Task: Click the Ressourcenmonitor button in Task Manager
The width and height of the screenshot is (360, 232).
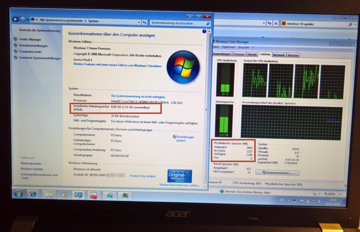Action: [277, 173]
